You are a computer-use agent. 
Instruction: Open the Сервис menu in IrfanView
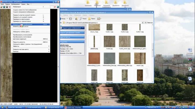point(23,4)
